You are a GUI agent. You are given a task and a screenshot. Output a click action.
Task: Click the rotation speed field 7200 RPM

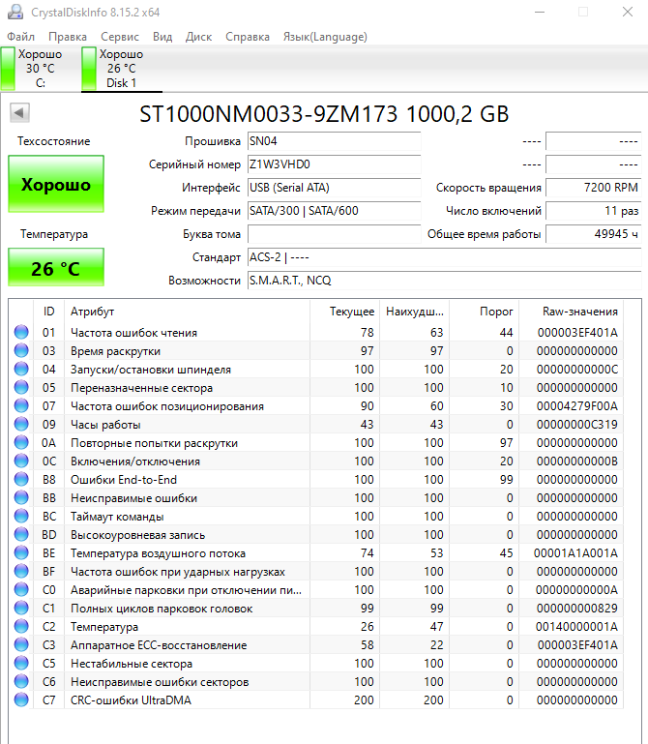(x=594, y=188)
